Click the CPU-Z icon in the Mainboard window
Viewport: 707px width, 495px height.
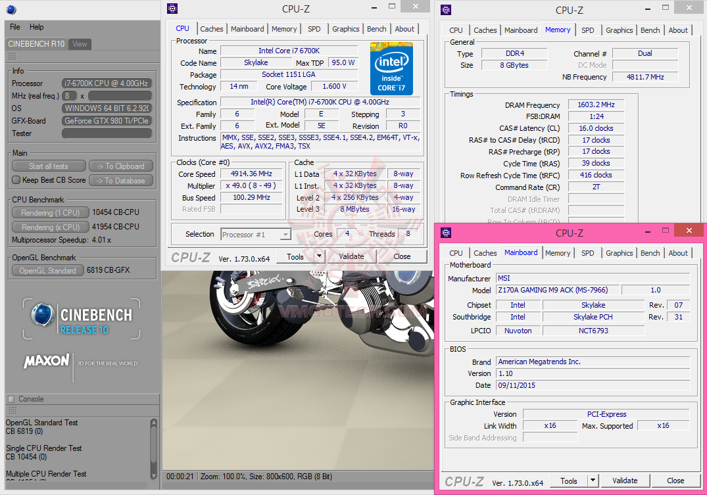[x=446, y=233]
